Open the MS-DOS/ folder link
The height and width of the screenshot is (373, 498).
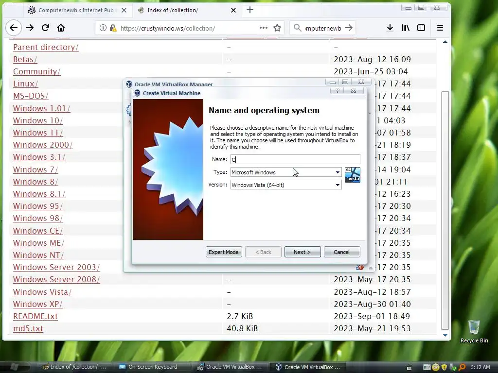pos(31,96)
